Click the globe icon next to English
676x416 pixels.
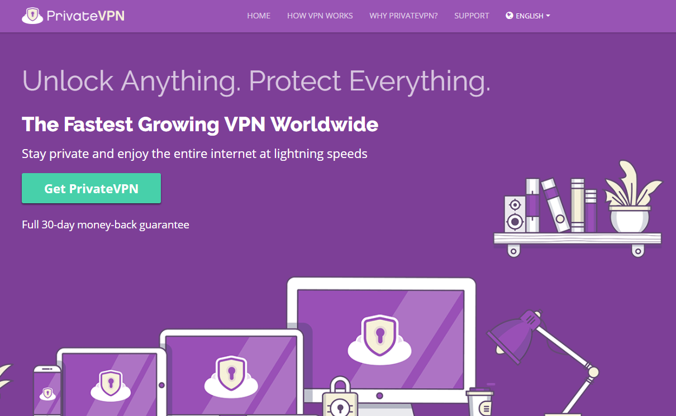pyautogui.click(x=510, y=16)
